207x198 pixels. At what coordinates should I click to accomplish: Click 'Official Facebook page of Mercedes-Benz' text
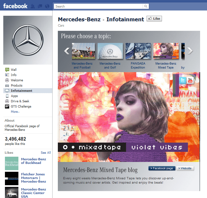pos(22,128)
